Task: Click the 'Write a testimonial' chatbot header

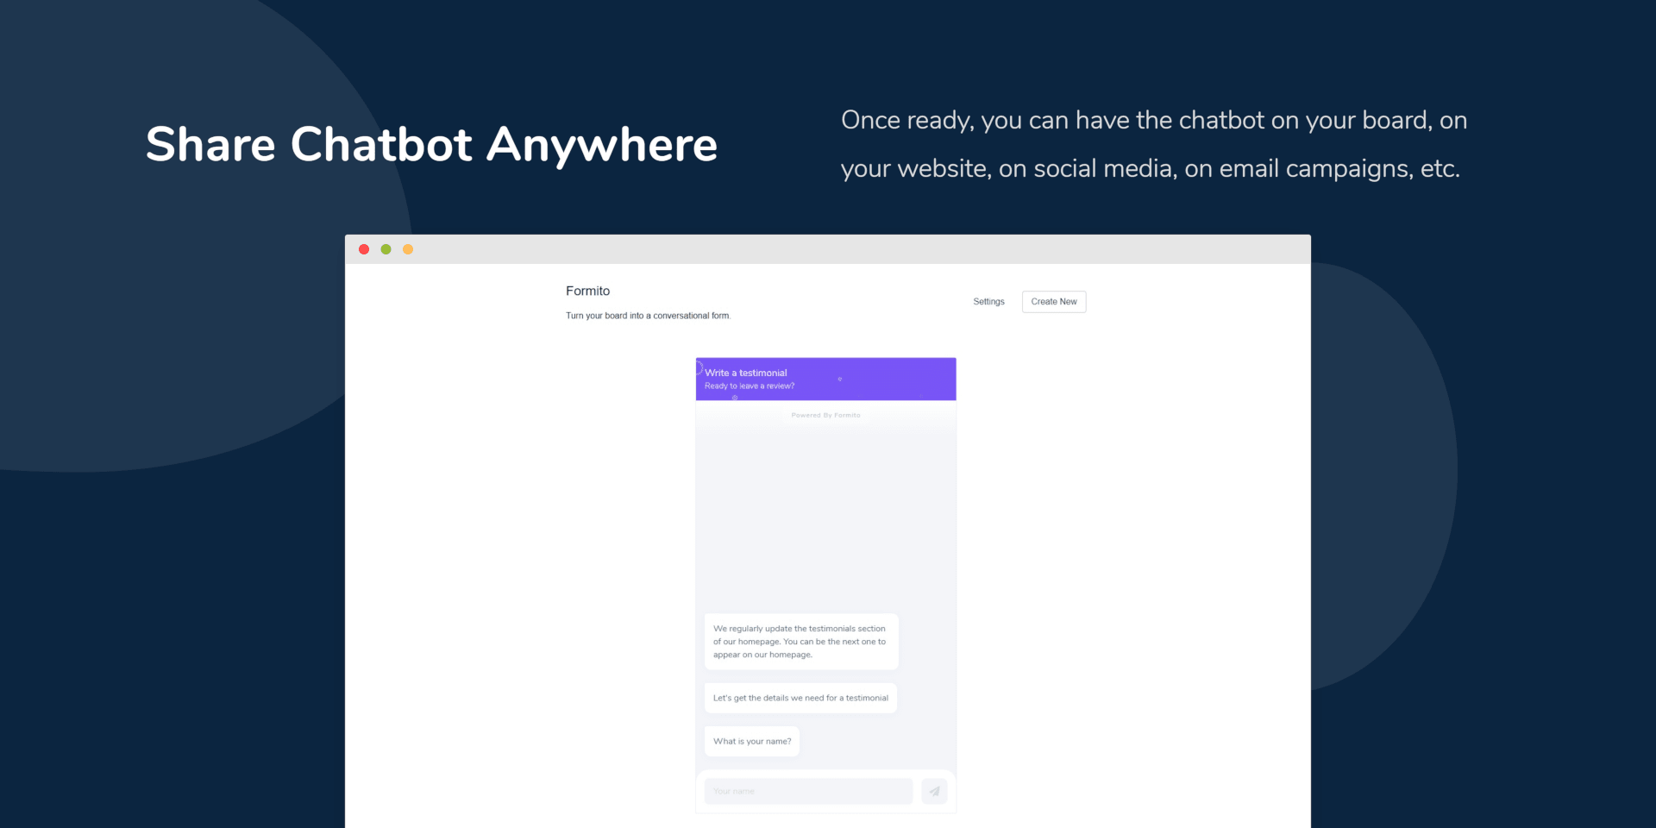Action: click(825, 379)
